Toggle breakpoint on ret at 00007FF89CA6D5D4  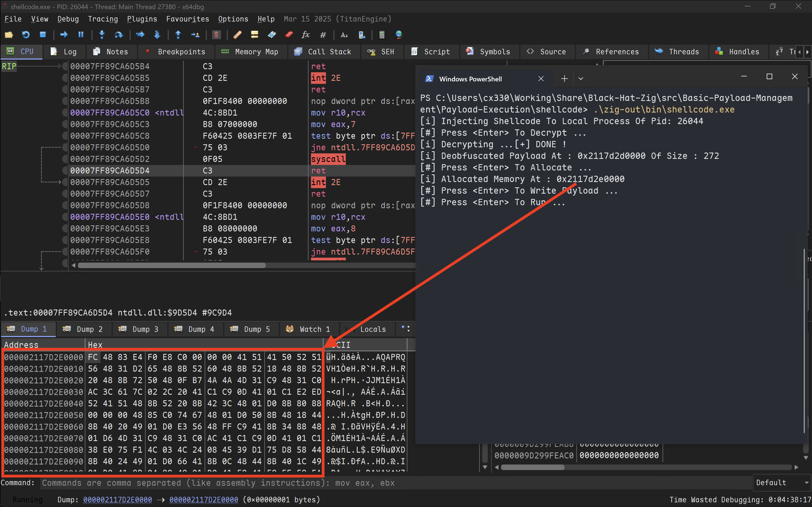point(65,171)
